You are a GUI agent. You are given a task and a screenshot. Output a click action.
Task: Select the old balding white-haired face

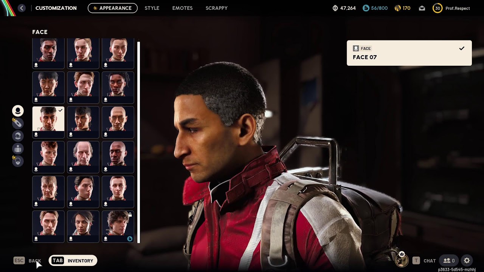coord(83,157)
